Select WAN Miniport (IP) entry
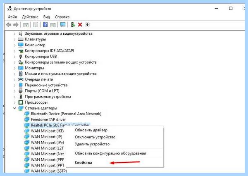The image size is (248, 176). pyautogui.click(x=46, y=137)
